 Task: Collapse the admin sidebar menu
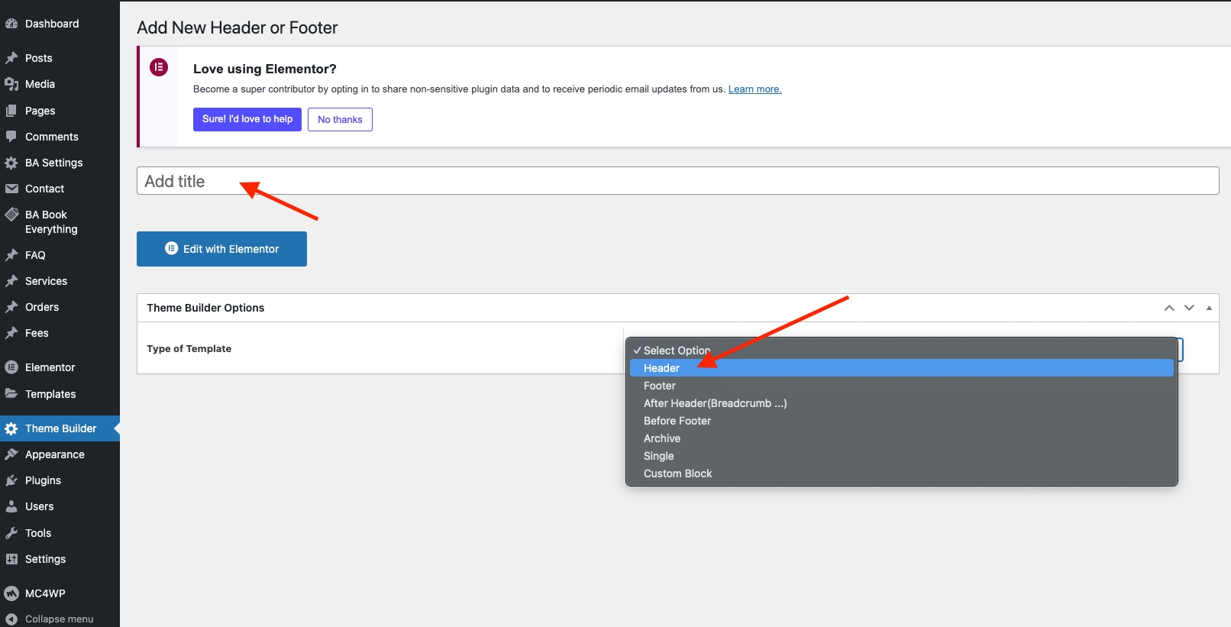[50, 619]
